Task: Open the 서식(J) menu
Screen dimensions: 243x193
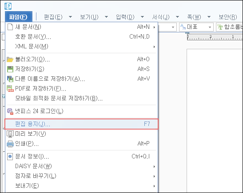Action: 161,17
